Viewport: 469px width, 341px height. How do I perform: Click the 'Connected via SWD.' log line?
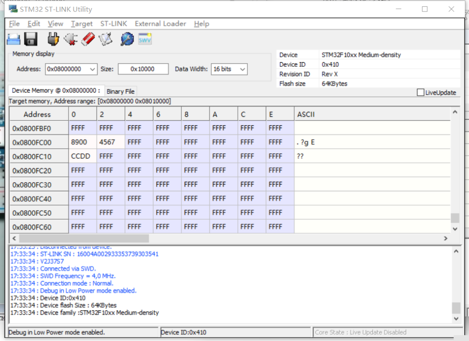[x=53, y=269]
